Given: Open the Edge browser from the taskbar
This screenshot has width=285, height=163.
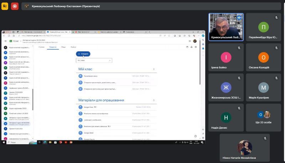Looking at the screenshot, I should (45, 142).
